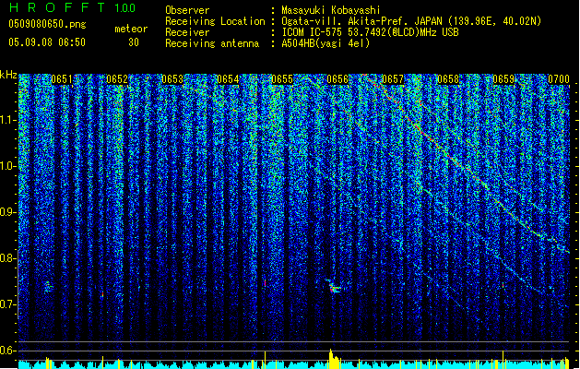Click the 1.0 kHz axis label
The image size is (580, 369).
pyautogui.click(x=7, y=166)
